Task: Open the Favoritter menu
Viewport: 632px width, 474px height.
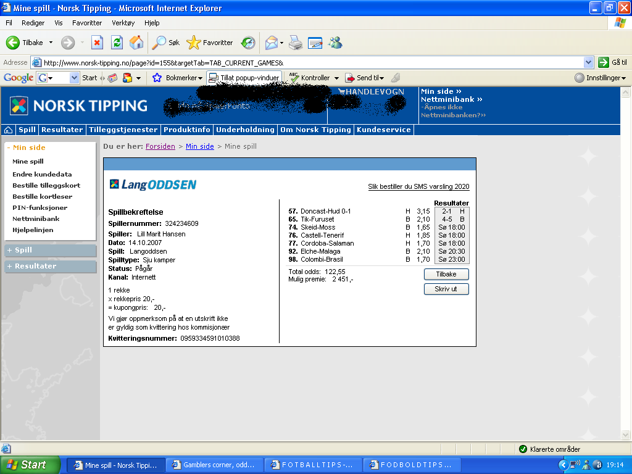Action: point(87,23)
